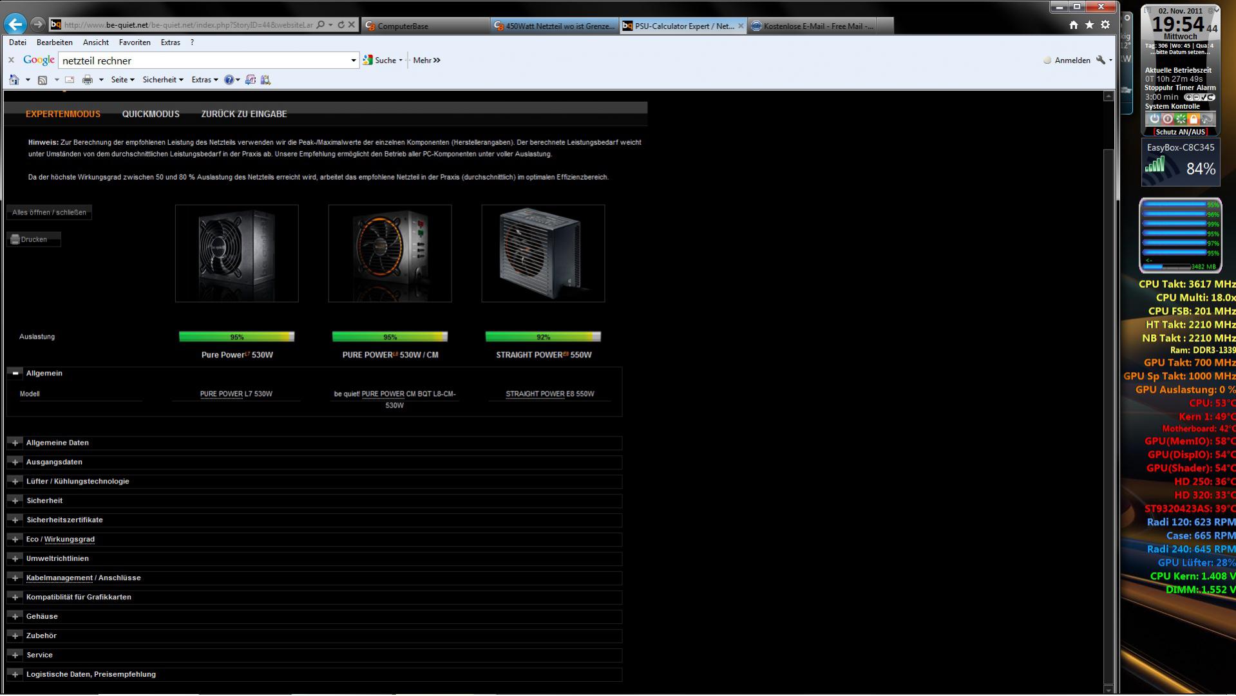Go back with the blue back arrow
Image resolution: width=1236 pixels, height=696 pixels.
15,24
